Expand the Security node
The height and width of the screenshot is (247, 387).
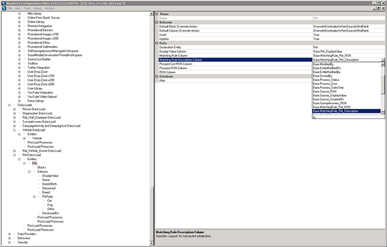(9, 242)
